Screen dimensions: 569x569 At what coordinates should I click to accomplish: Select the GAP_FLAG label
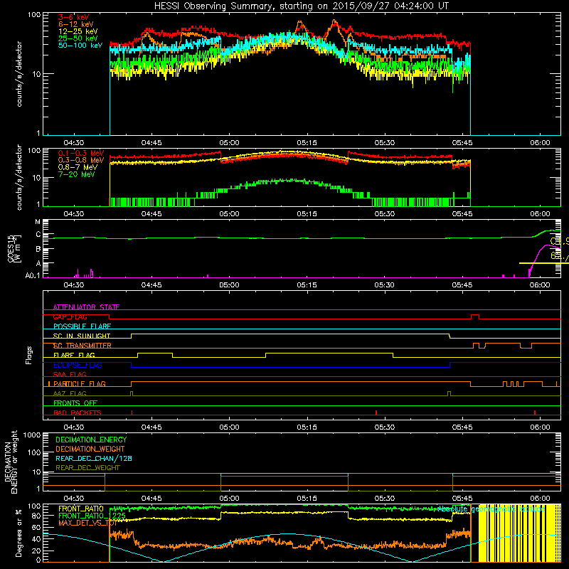[x=70, y=317]
